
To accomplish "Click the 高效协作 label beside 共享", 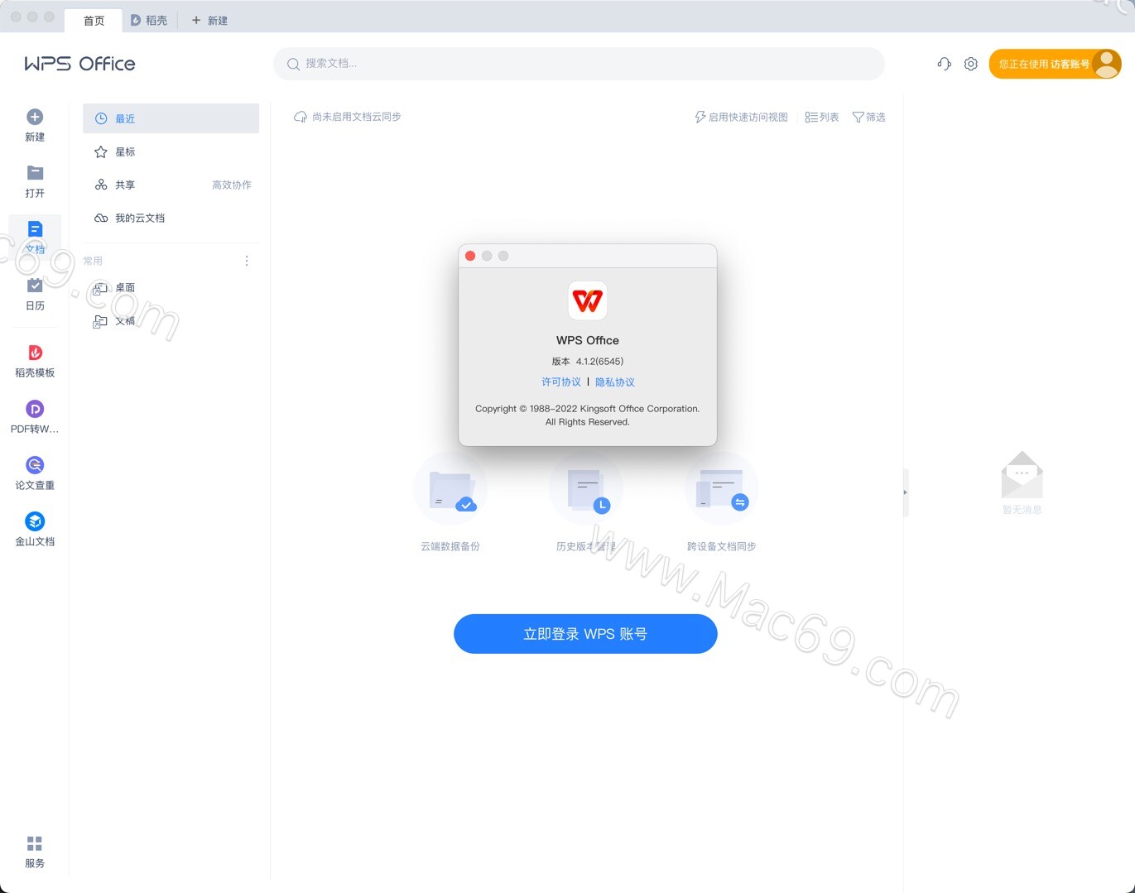I will point(232,185).
